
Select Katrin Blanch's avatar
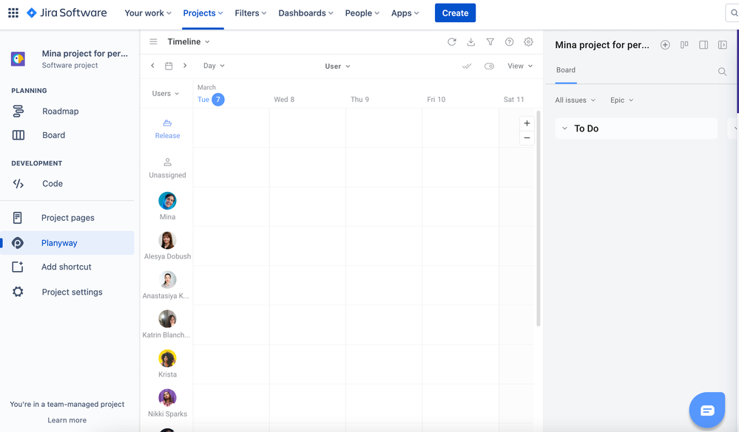(x=167, y=319)
